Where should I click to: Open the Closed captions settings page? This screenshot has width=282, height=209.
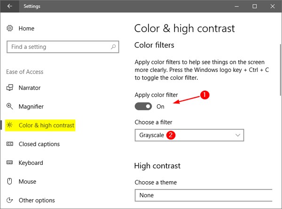pos(39,144)
